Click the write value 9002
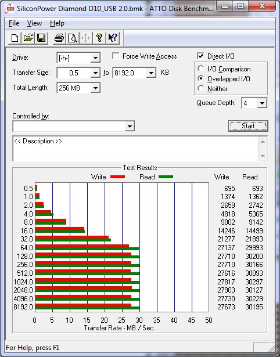This screenshot has width=280, height=357. pyautogui.click(x=228, y=222)
